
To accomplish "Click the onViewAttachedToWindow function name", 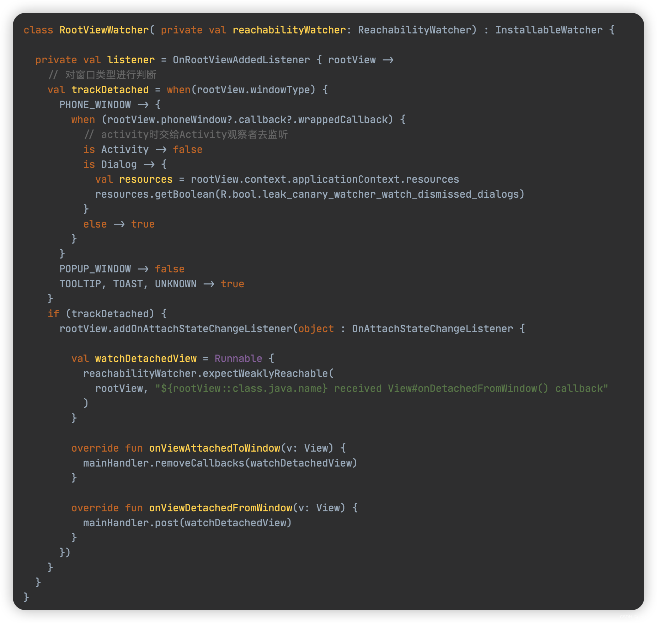I will (x=215, y=448).
